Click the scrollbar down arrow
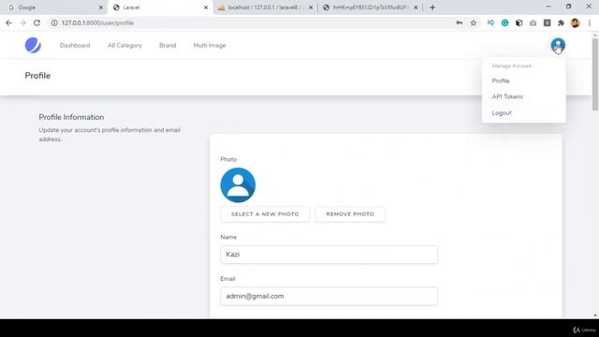 (x=595, y=315)
